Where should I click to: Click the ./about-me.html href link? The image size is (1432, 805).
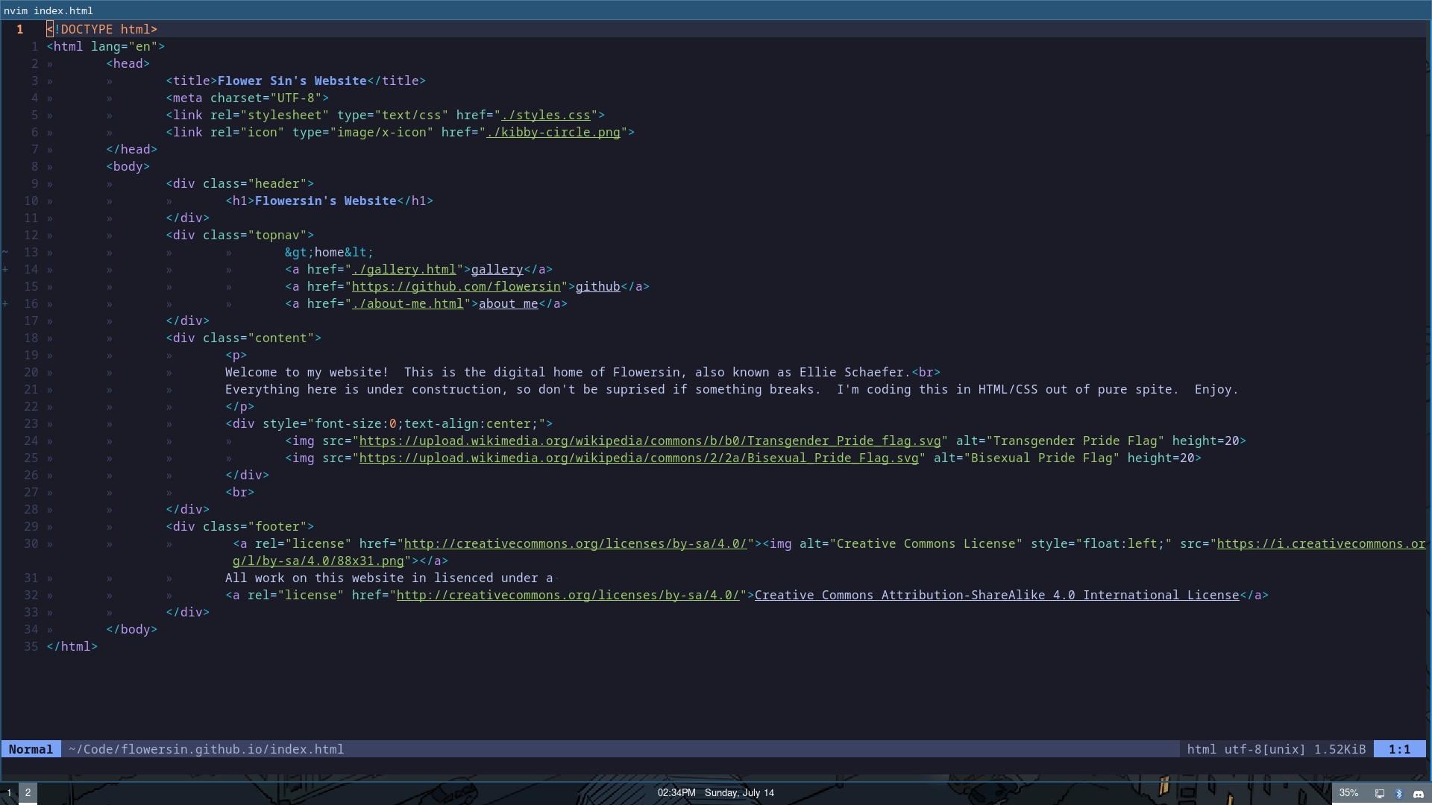[x=407, y=303]
